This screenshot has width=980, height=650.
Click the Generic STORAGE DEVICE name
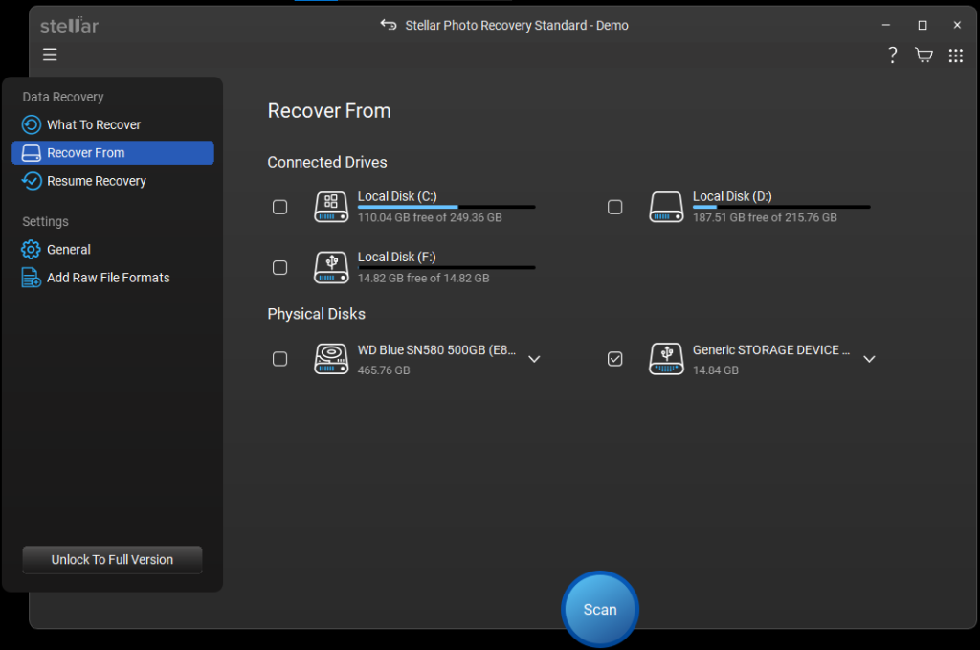770,350
